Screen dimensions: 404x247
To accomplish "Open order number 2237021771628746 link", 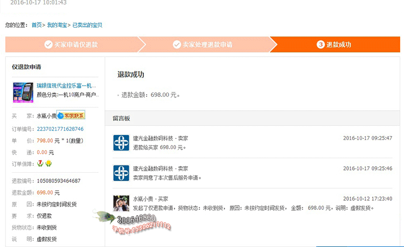I will point(60,129).
